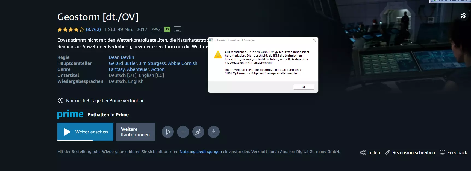Open Weitere Kaufoptionen

pyautogui.click(x=135, y=132)
